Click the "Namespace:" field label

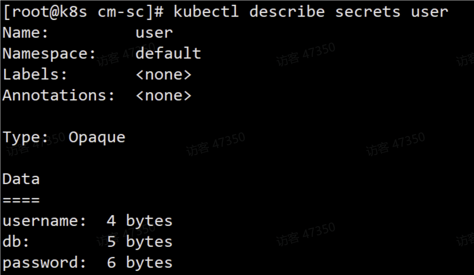[x=49, y=54]
